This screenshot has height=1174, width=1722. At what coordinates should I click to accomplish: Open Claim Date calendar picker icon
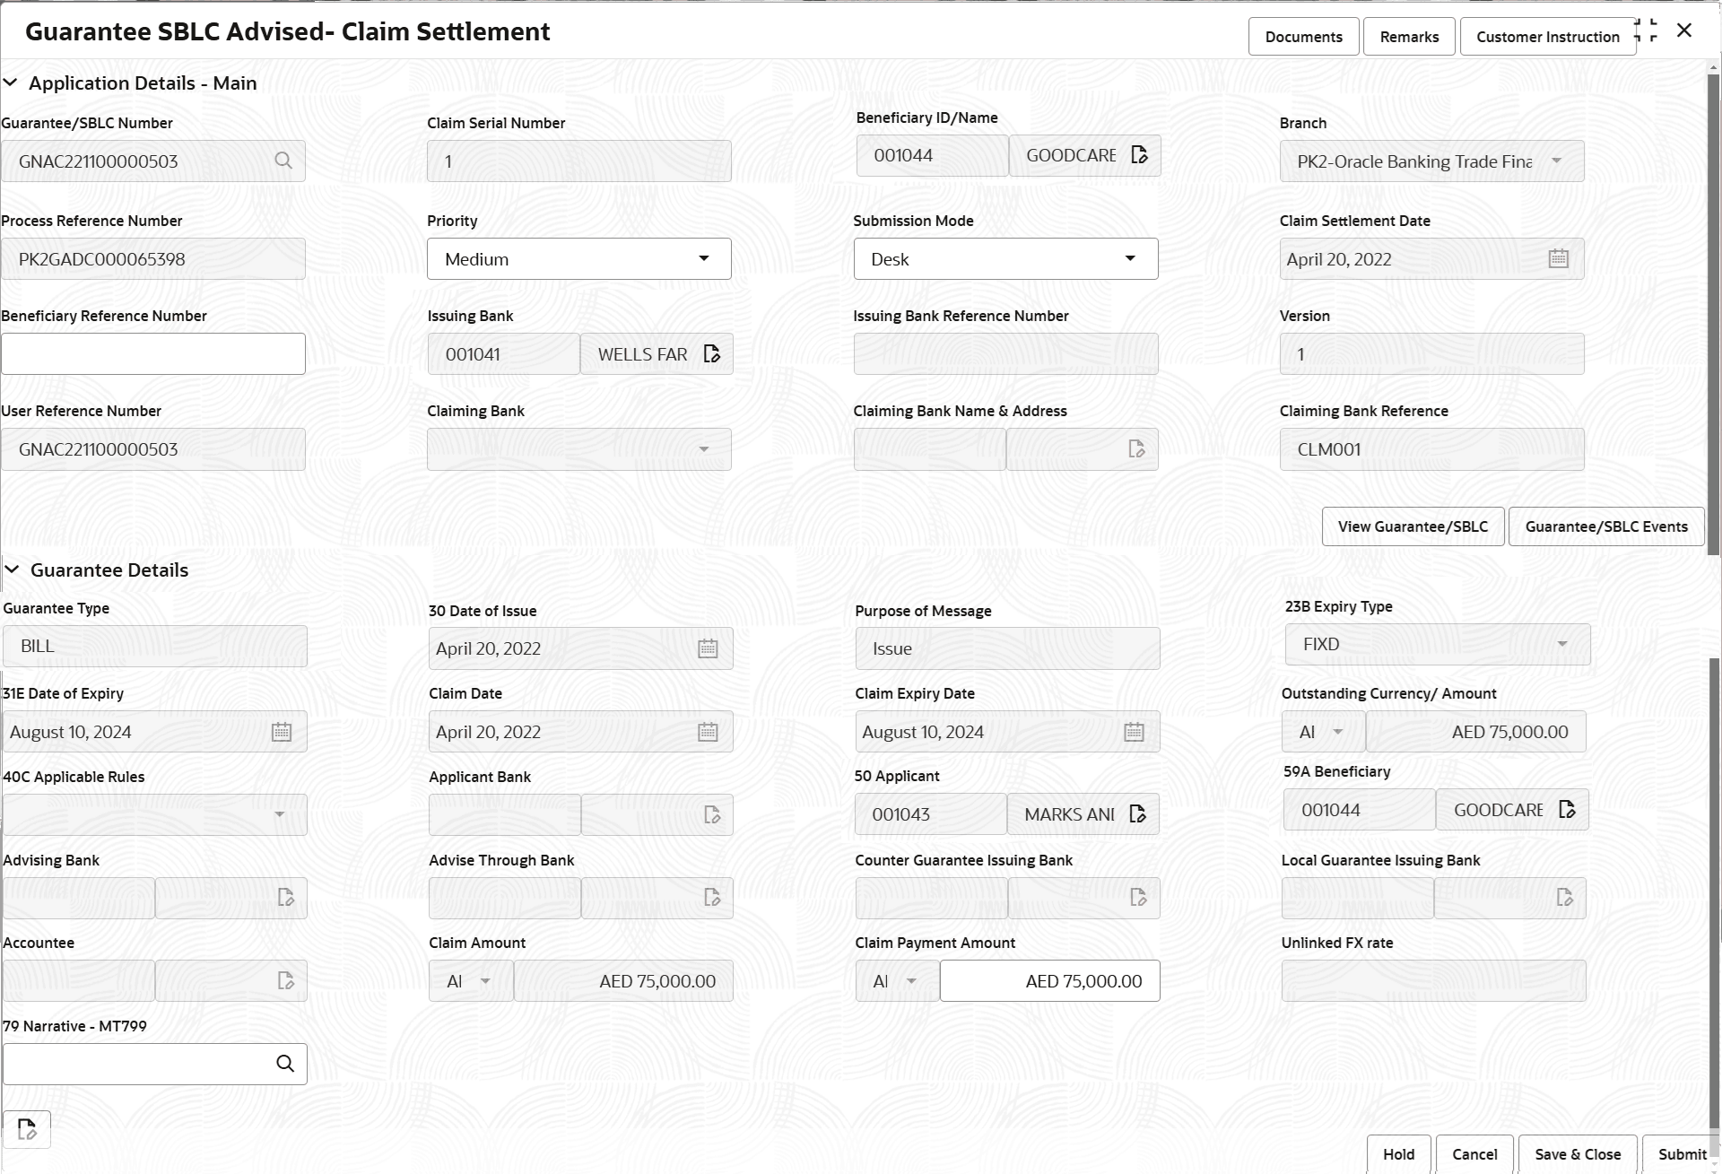coord(708,732)
